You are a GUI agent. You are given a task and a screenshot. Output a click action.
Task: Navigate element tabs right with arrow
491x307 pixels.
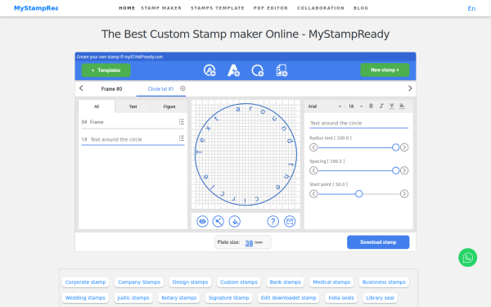[x=410, y=88]
